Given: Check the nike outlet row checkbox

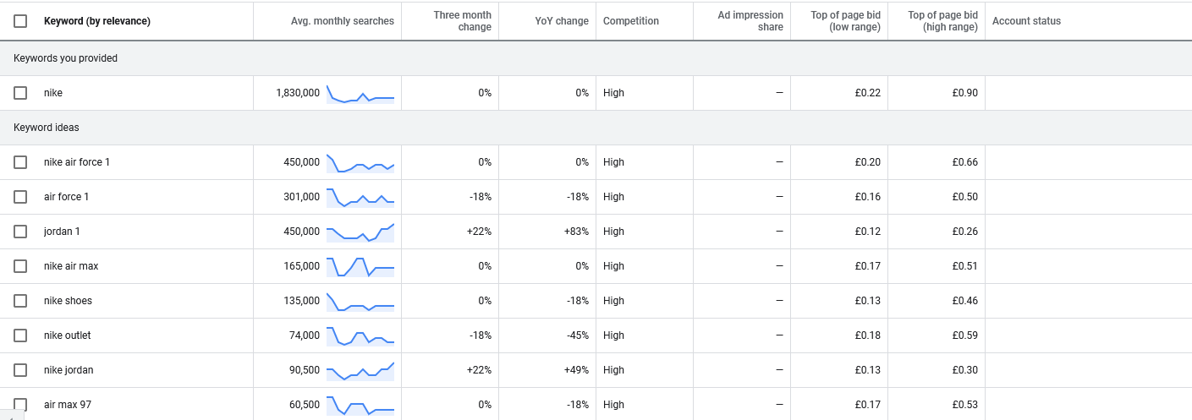Looking at the screenshot, I should pos(20,335).
